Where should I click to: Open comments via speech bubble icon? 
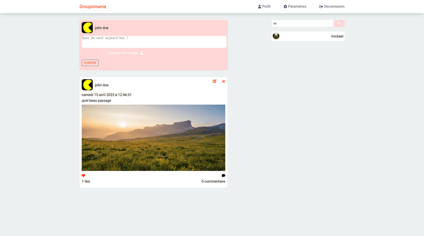pos(223,176)
